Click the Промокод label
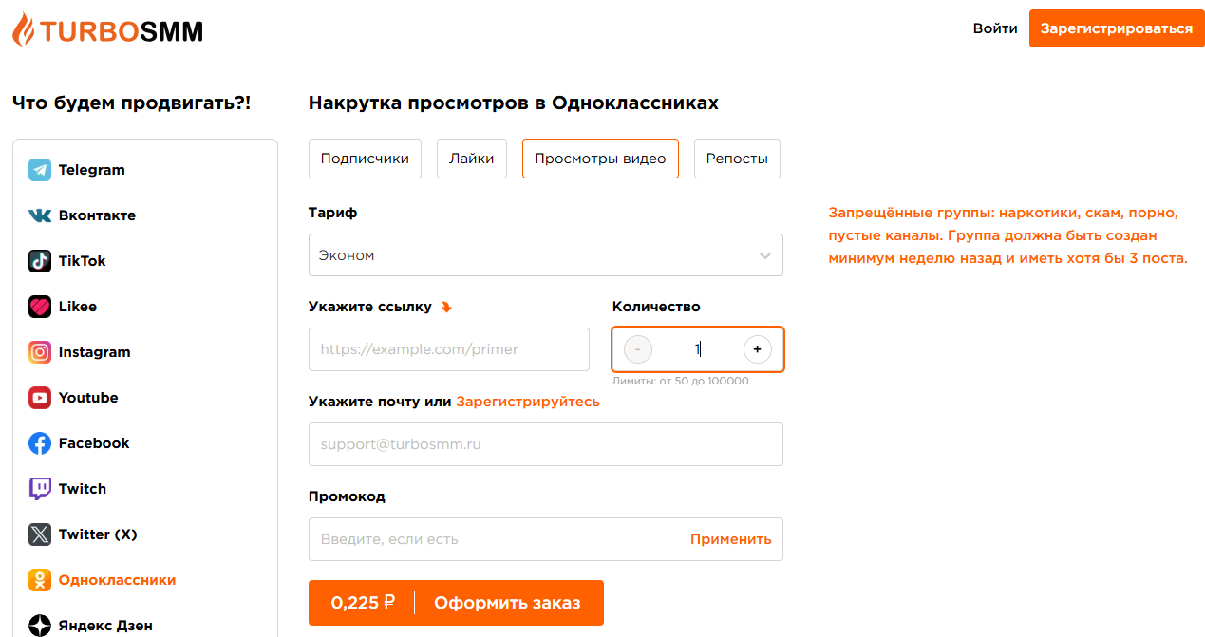The width and height of the screenshot is (1205, 637). point(347,496)
